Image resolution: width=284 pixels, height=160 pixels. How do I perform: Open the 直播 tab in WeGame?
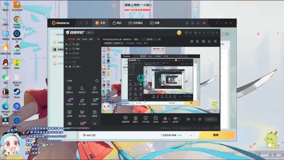tap(155, 23)
